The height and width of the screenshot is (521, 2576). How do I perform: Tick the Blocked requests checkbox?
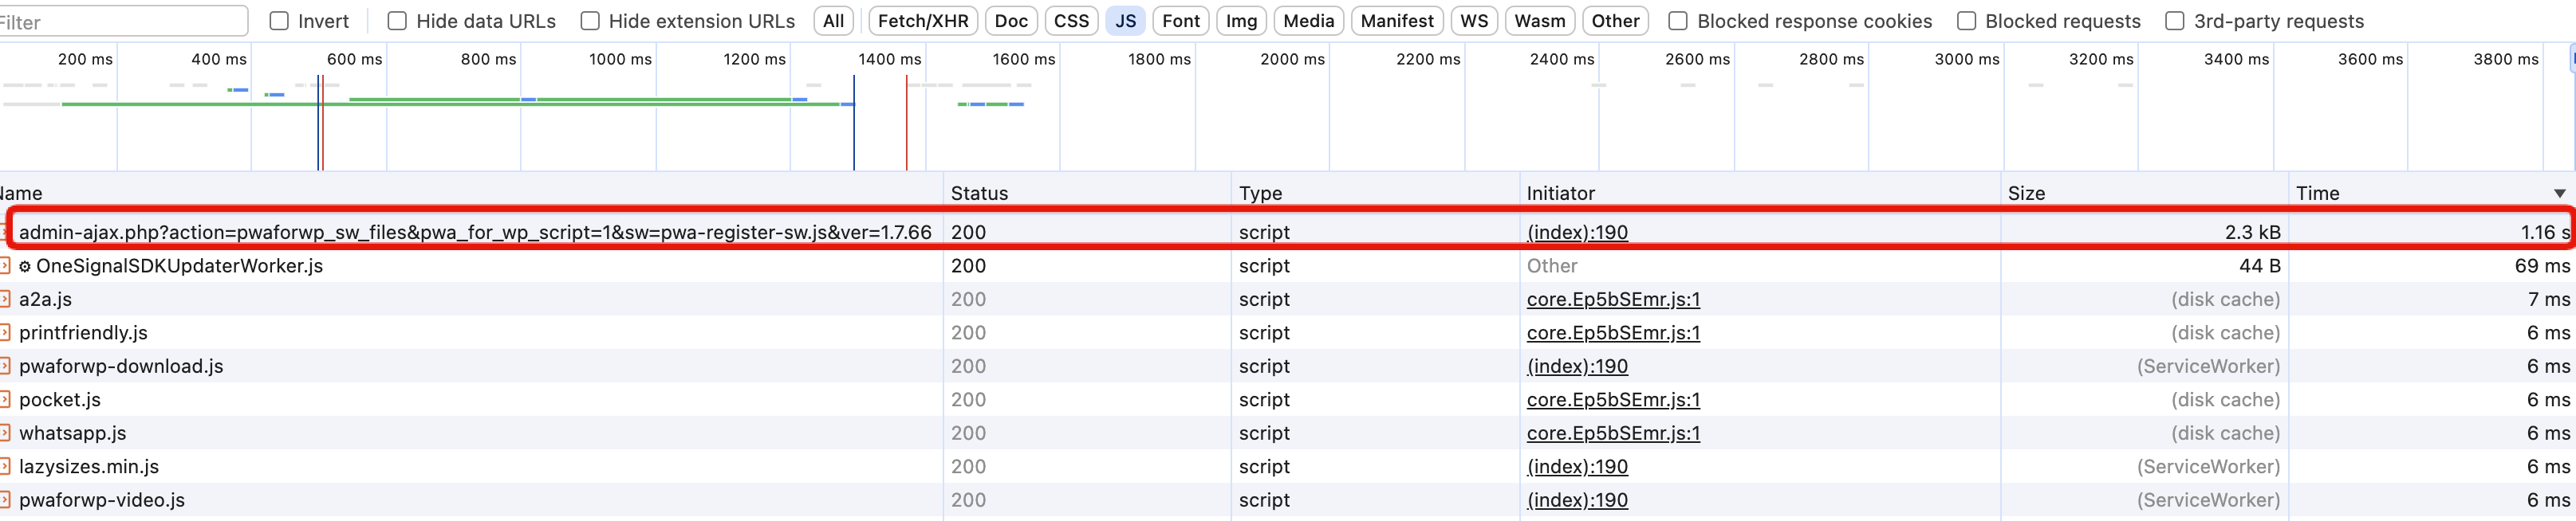click(1966, 21)
